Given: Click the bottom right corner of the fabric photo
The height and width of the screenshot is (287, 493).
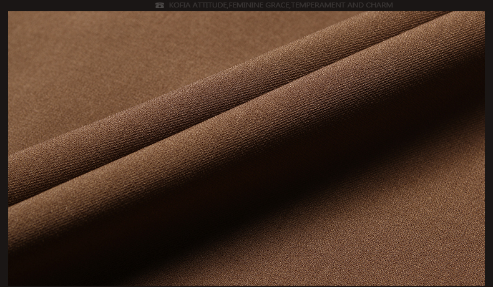Looking at the screenshot, I should [481, 281].
